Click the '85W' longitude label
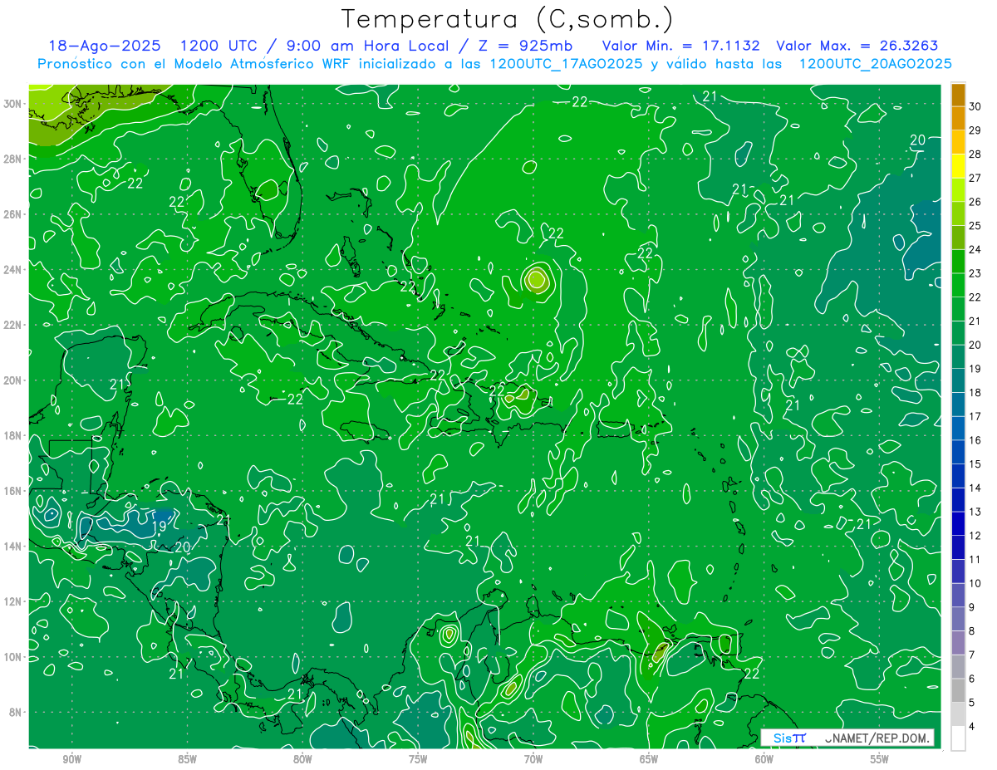 (x=187, y=759)
